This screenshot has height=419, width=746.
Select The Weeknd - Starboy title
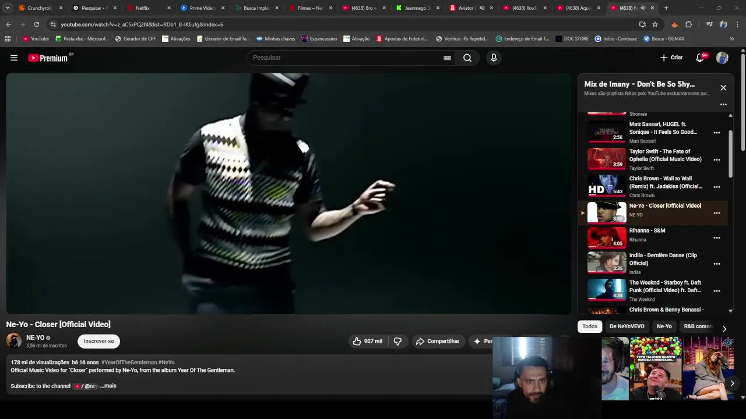point(665,286)
